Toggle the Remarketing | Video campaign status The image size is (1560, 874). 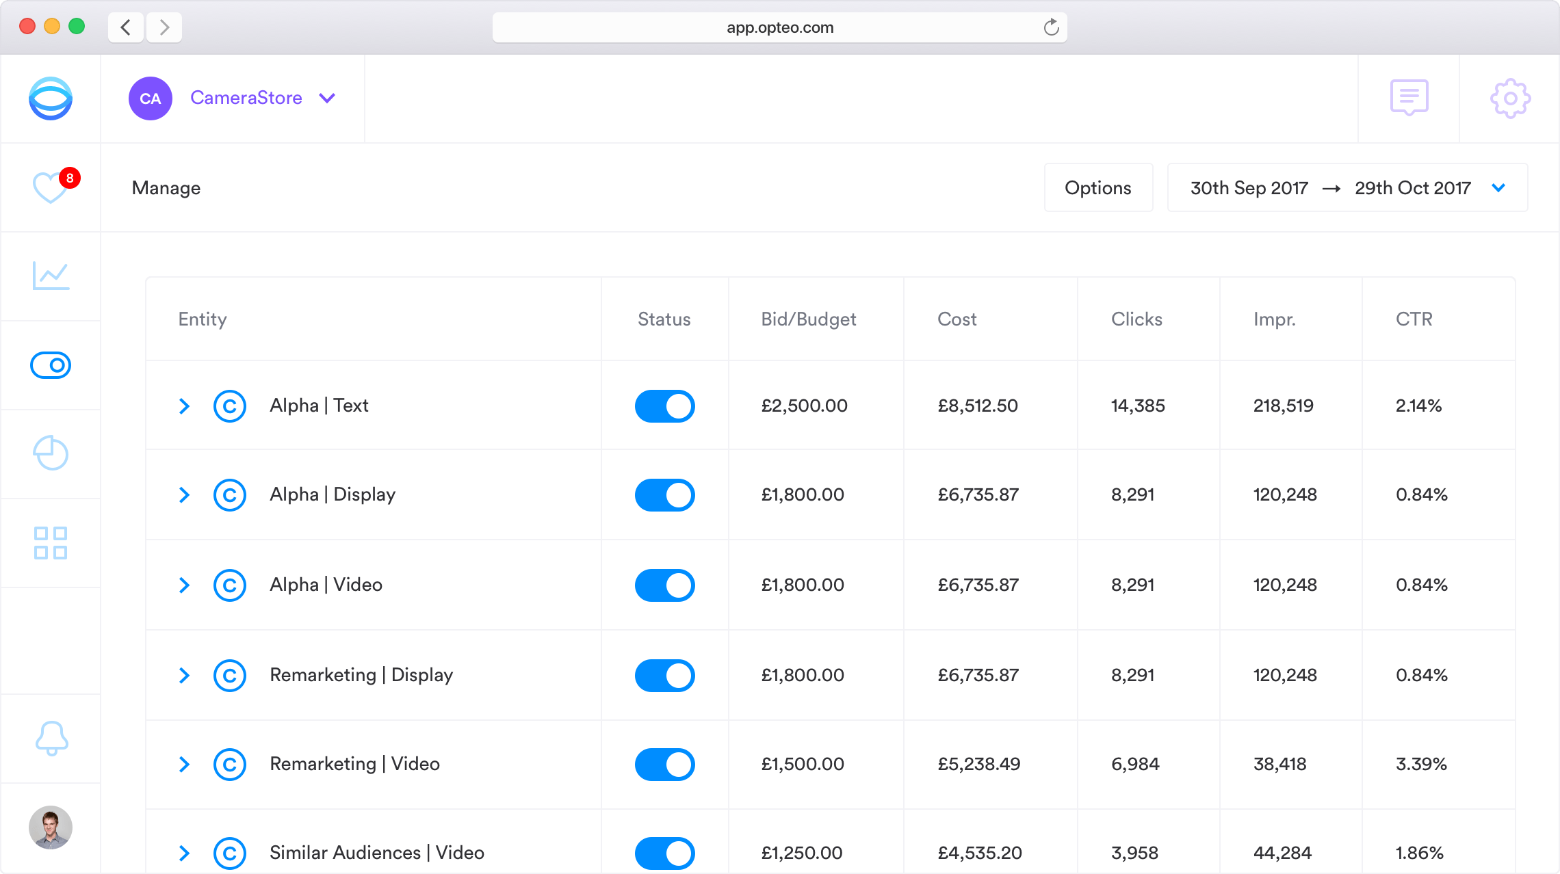664,765
